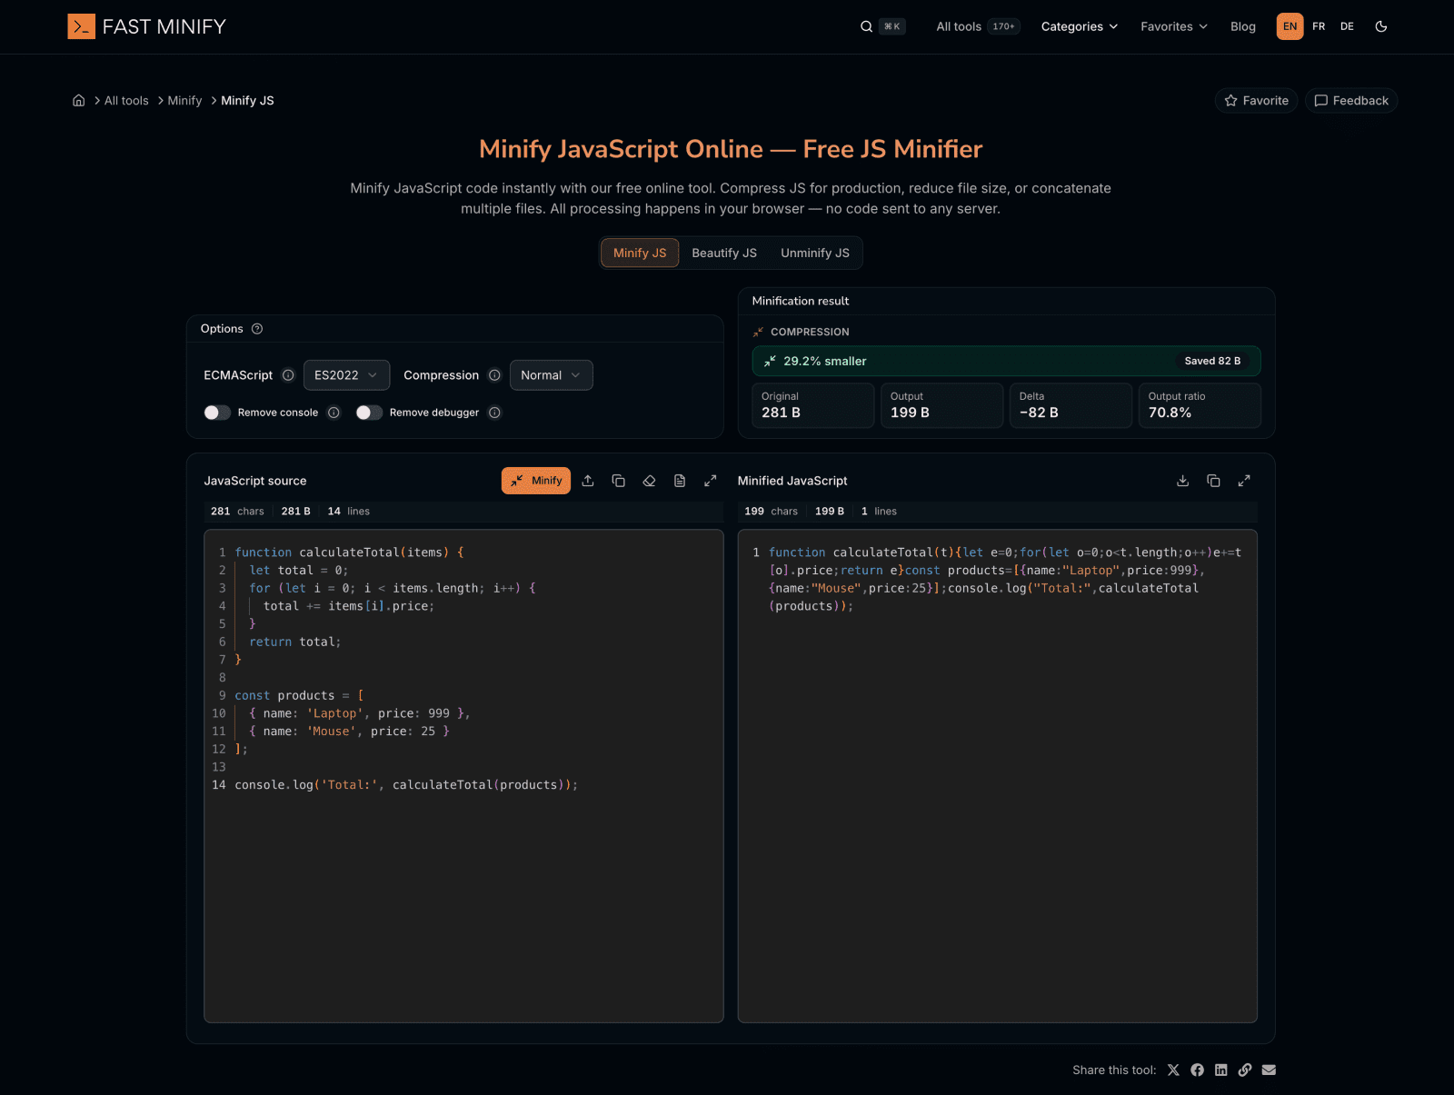Show Remove debugger info icon

click(494, 413)
